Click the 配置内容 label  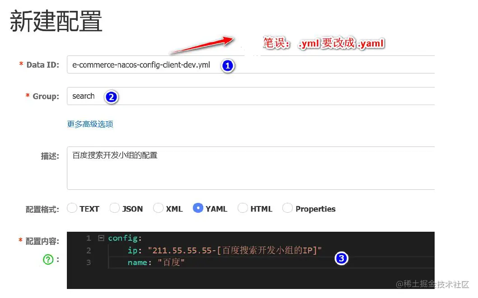pyautogui.click(x=42, y=241)
